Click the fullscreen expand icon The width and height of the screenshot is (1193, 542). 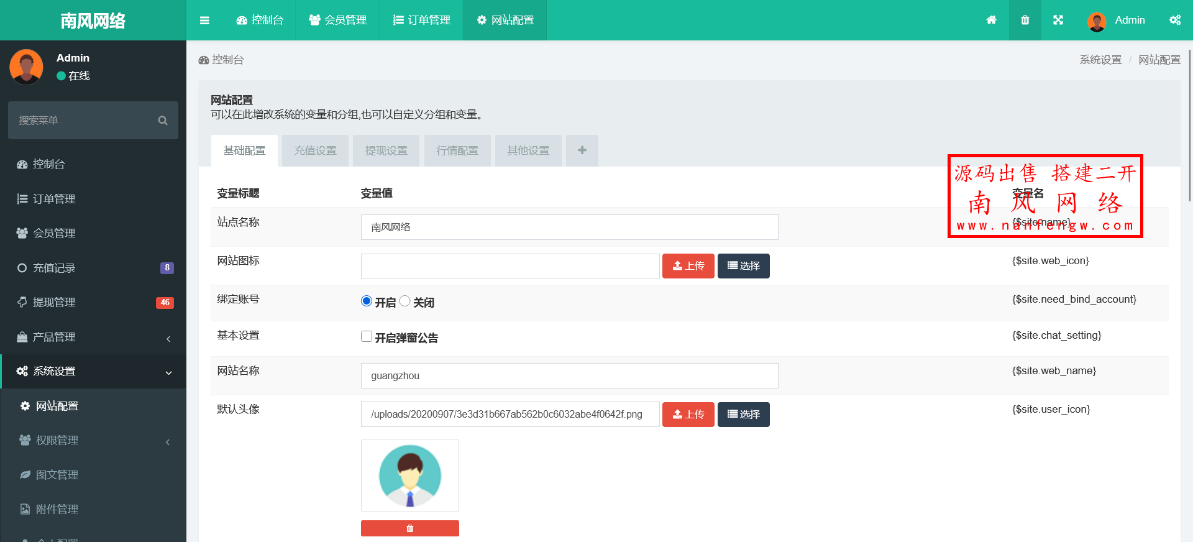1058,20
